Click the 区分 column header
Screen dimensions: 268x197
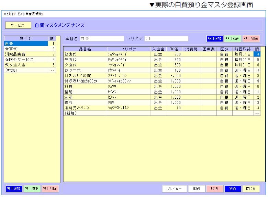[224, 49]
